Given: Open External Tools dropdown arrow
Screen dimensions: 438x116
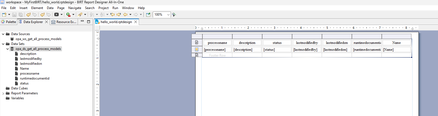Looking at the screenshot, I should pos(73,15).
